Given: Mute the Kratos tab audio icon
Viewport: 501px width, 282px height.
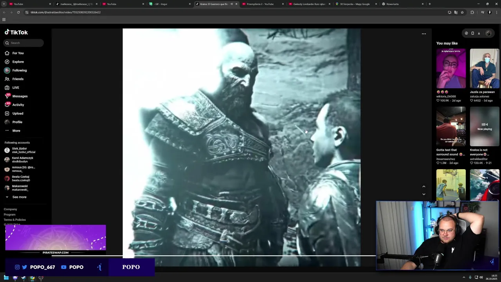Looking at the screenshot, I should point(231,4).
